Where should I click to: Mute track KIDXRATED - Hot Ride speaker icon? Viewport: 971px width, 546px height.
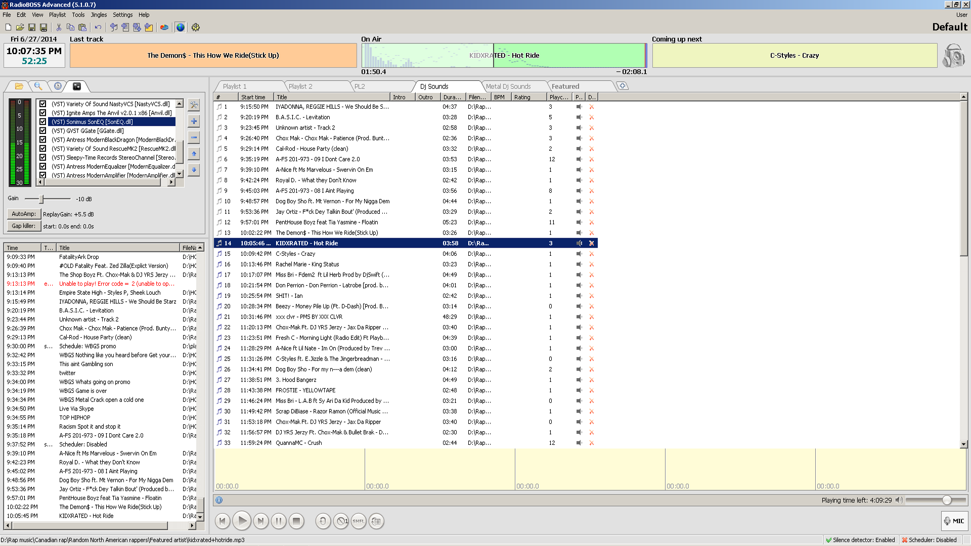[579, 243]
